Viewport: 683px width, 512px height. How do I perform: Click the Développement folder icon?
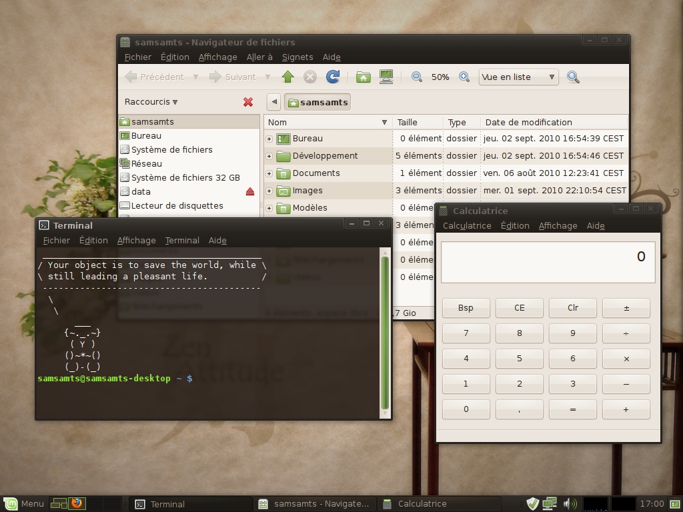[283, 156]
